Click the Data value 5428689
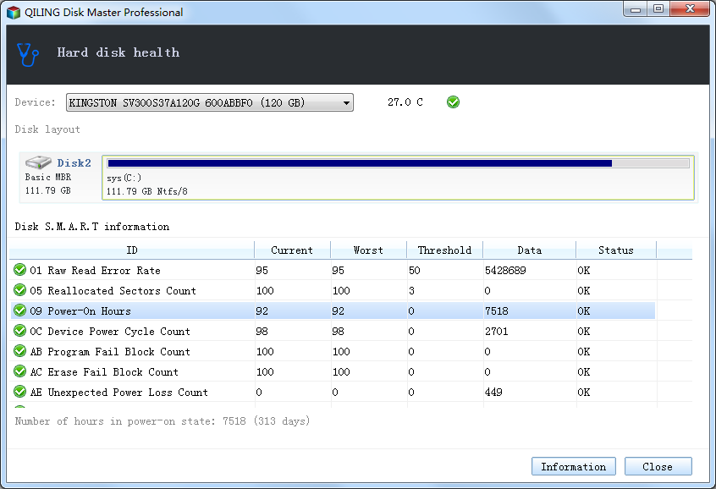Image resolution: width=716 pixels, height=489 pixels. 505,270
